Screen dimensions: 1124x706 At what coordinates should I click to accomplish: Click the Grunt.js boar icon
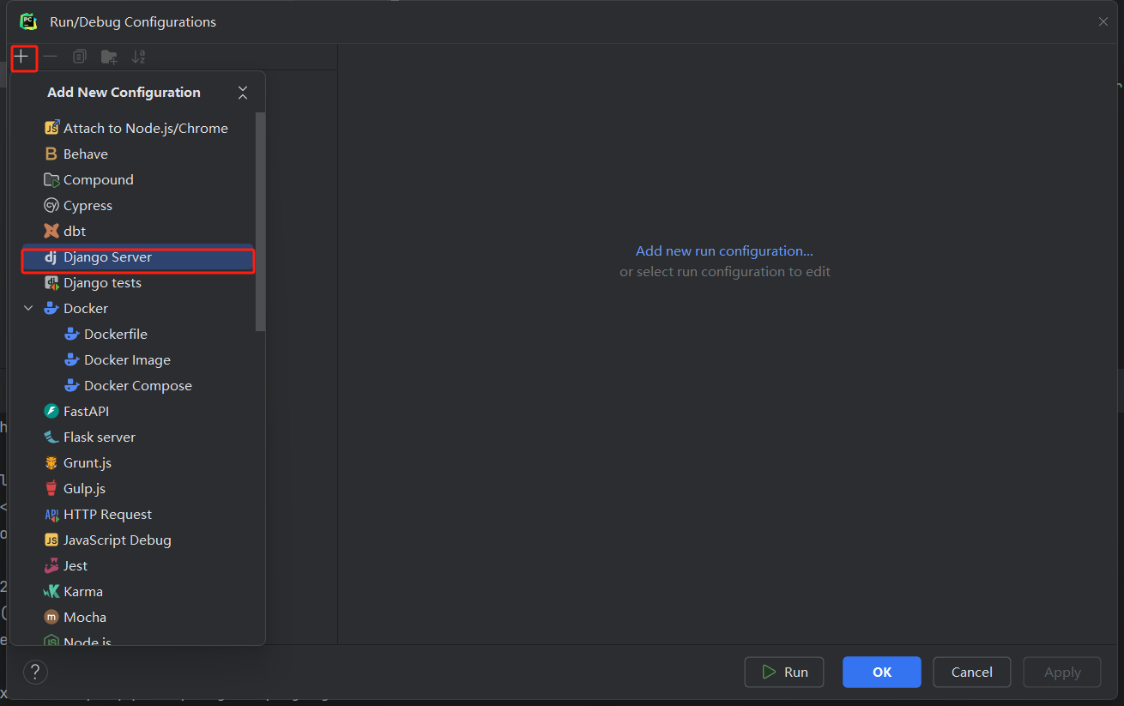[x=51, y=462]
